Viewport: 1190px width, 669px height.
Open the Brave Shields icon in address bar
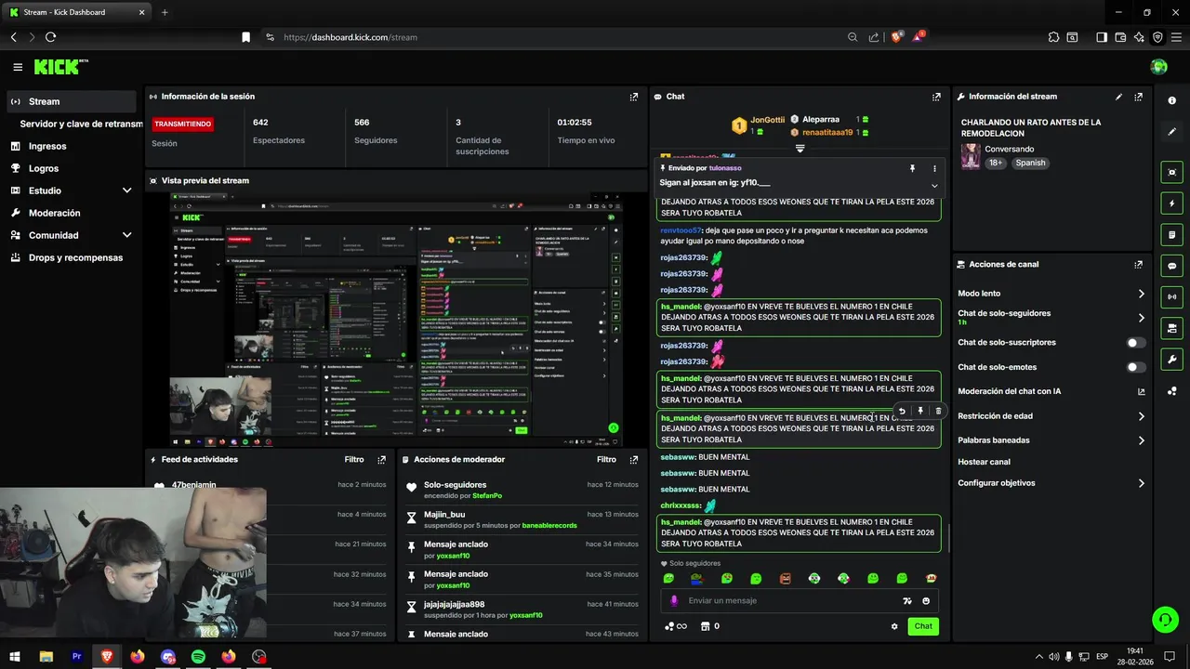pos(897,37)
